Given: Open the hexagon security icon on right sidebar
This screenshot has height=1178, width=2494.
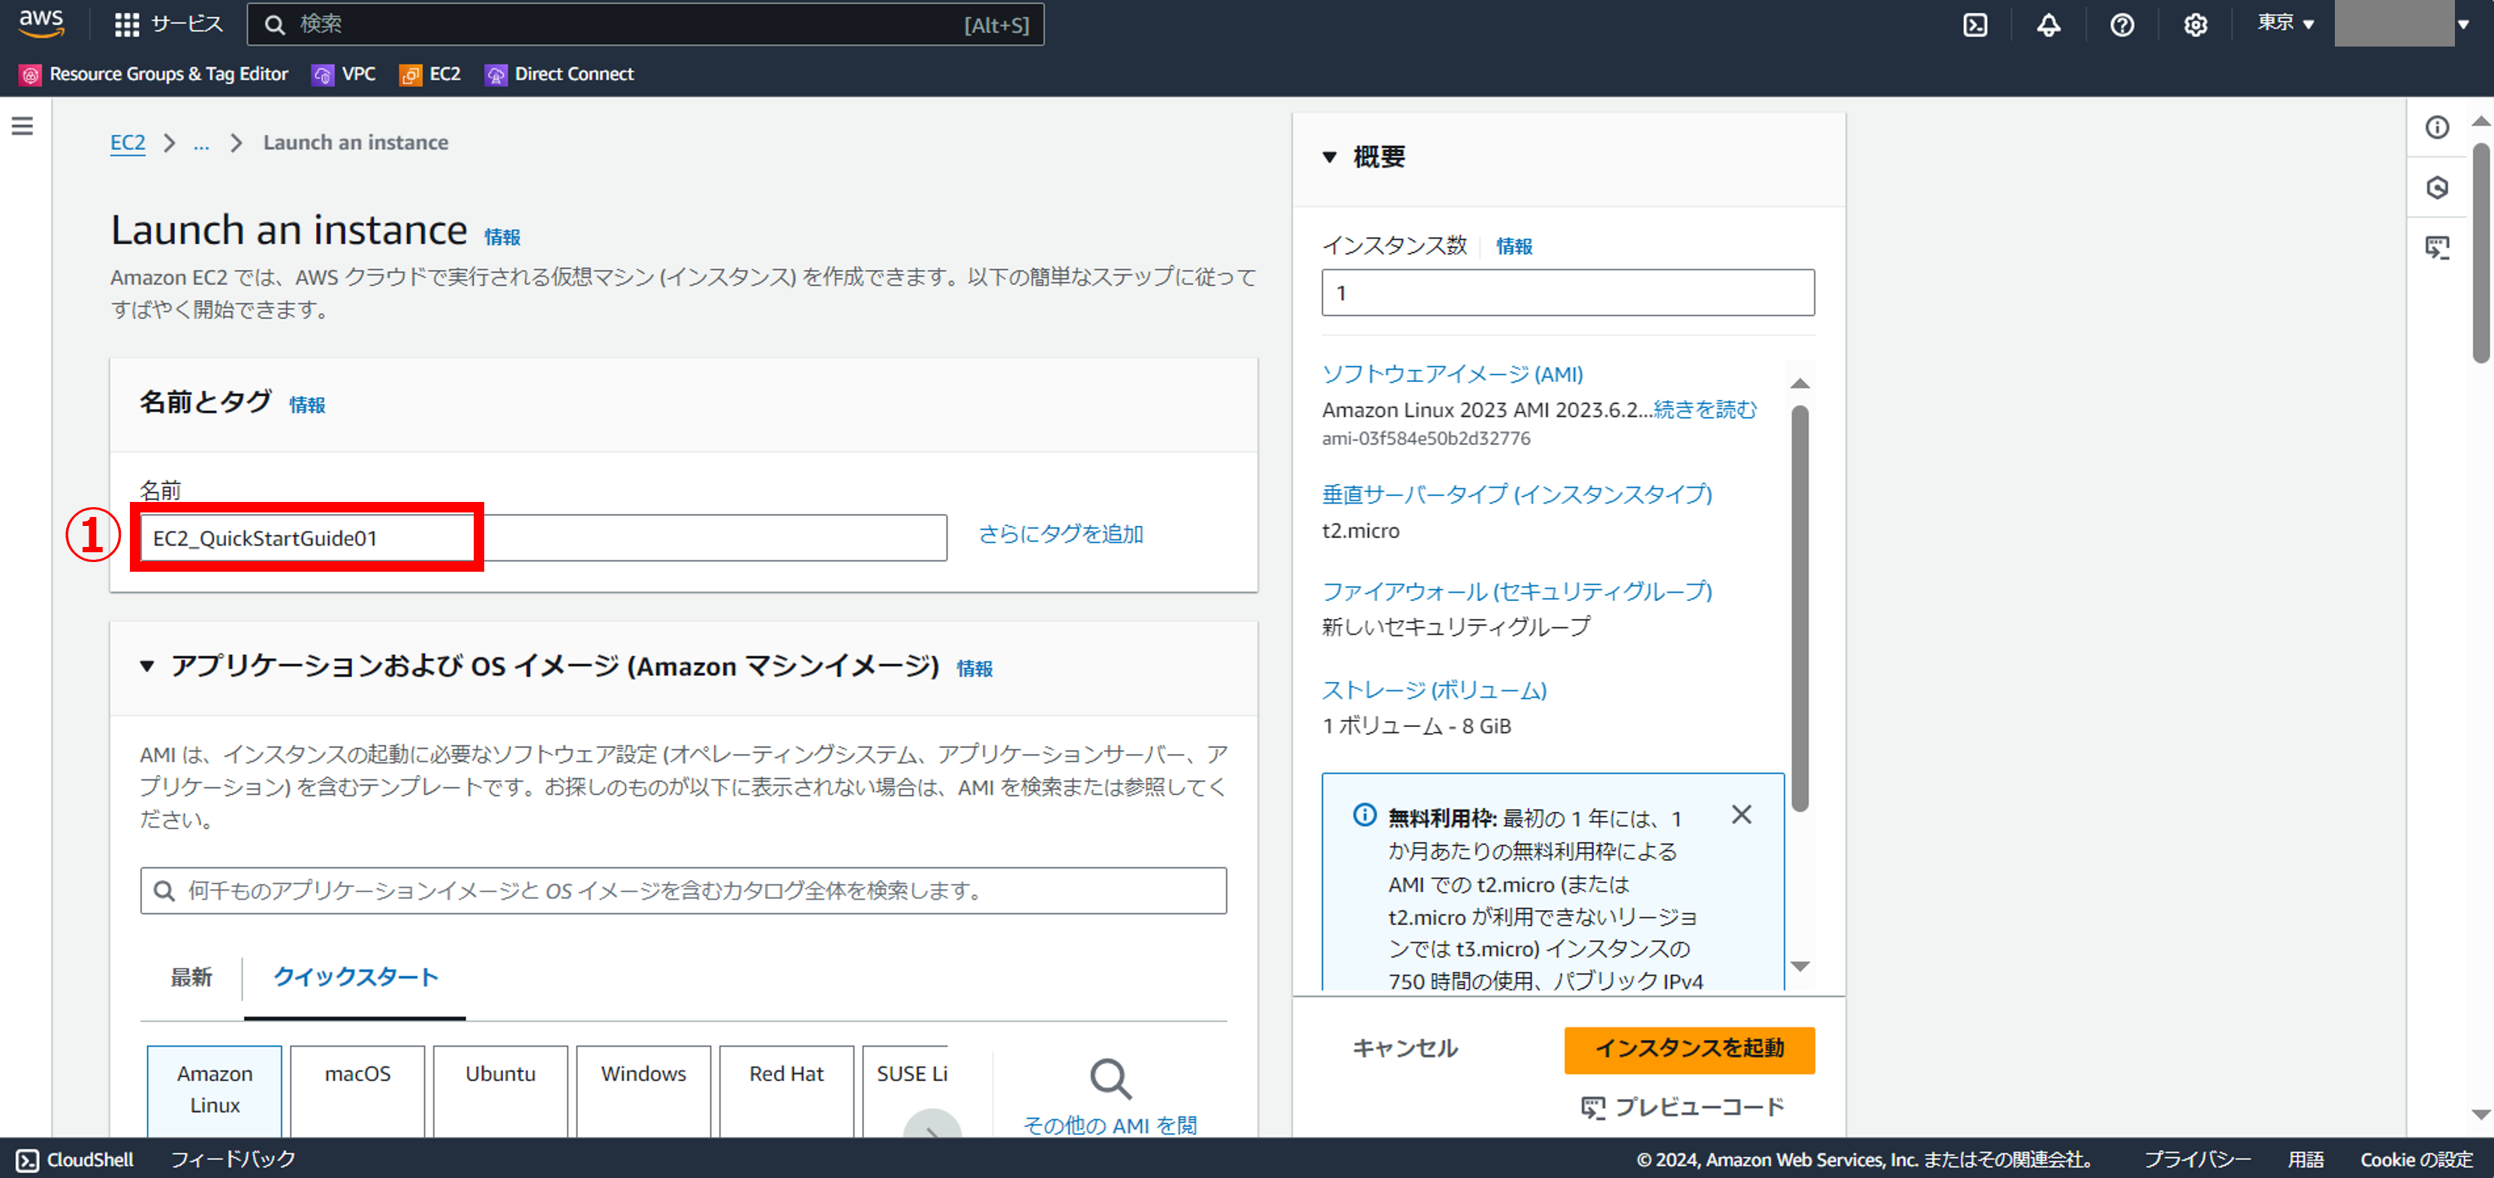Looking at the screenshot, I should pyautogui.click(x=2437, y=187).
